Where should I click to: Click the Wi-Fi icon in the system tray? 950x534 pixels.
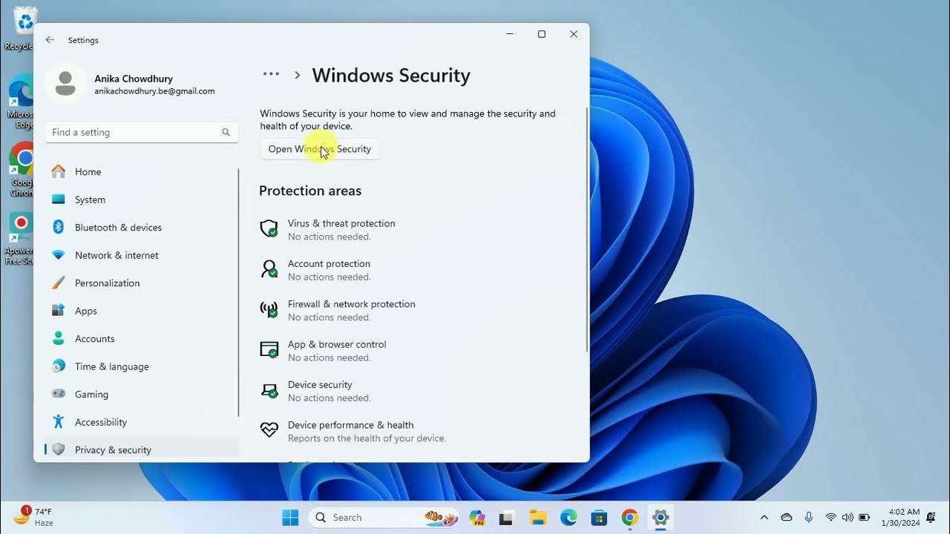tap(831, 517)
